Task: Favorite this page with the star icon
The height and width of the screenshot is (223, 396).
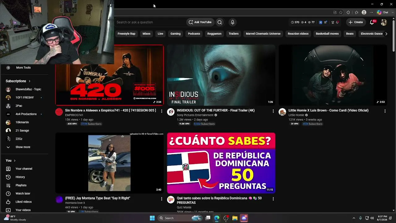Action: [x=341, y=12]
